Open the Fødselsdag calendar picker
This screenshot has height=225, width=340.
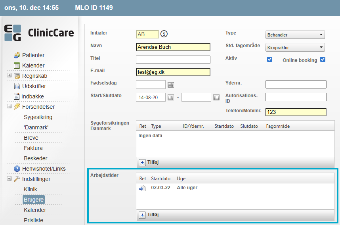pyautogui.click(x=171, y=85)
